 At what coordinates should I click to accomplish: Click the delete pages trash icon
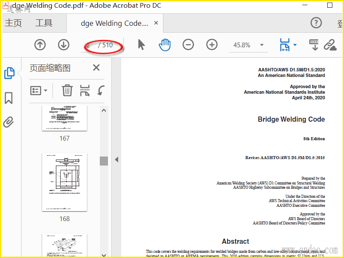tap(67, 90)
